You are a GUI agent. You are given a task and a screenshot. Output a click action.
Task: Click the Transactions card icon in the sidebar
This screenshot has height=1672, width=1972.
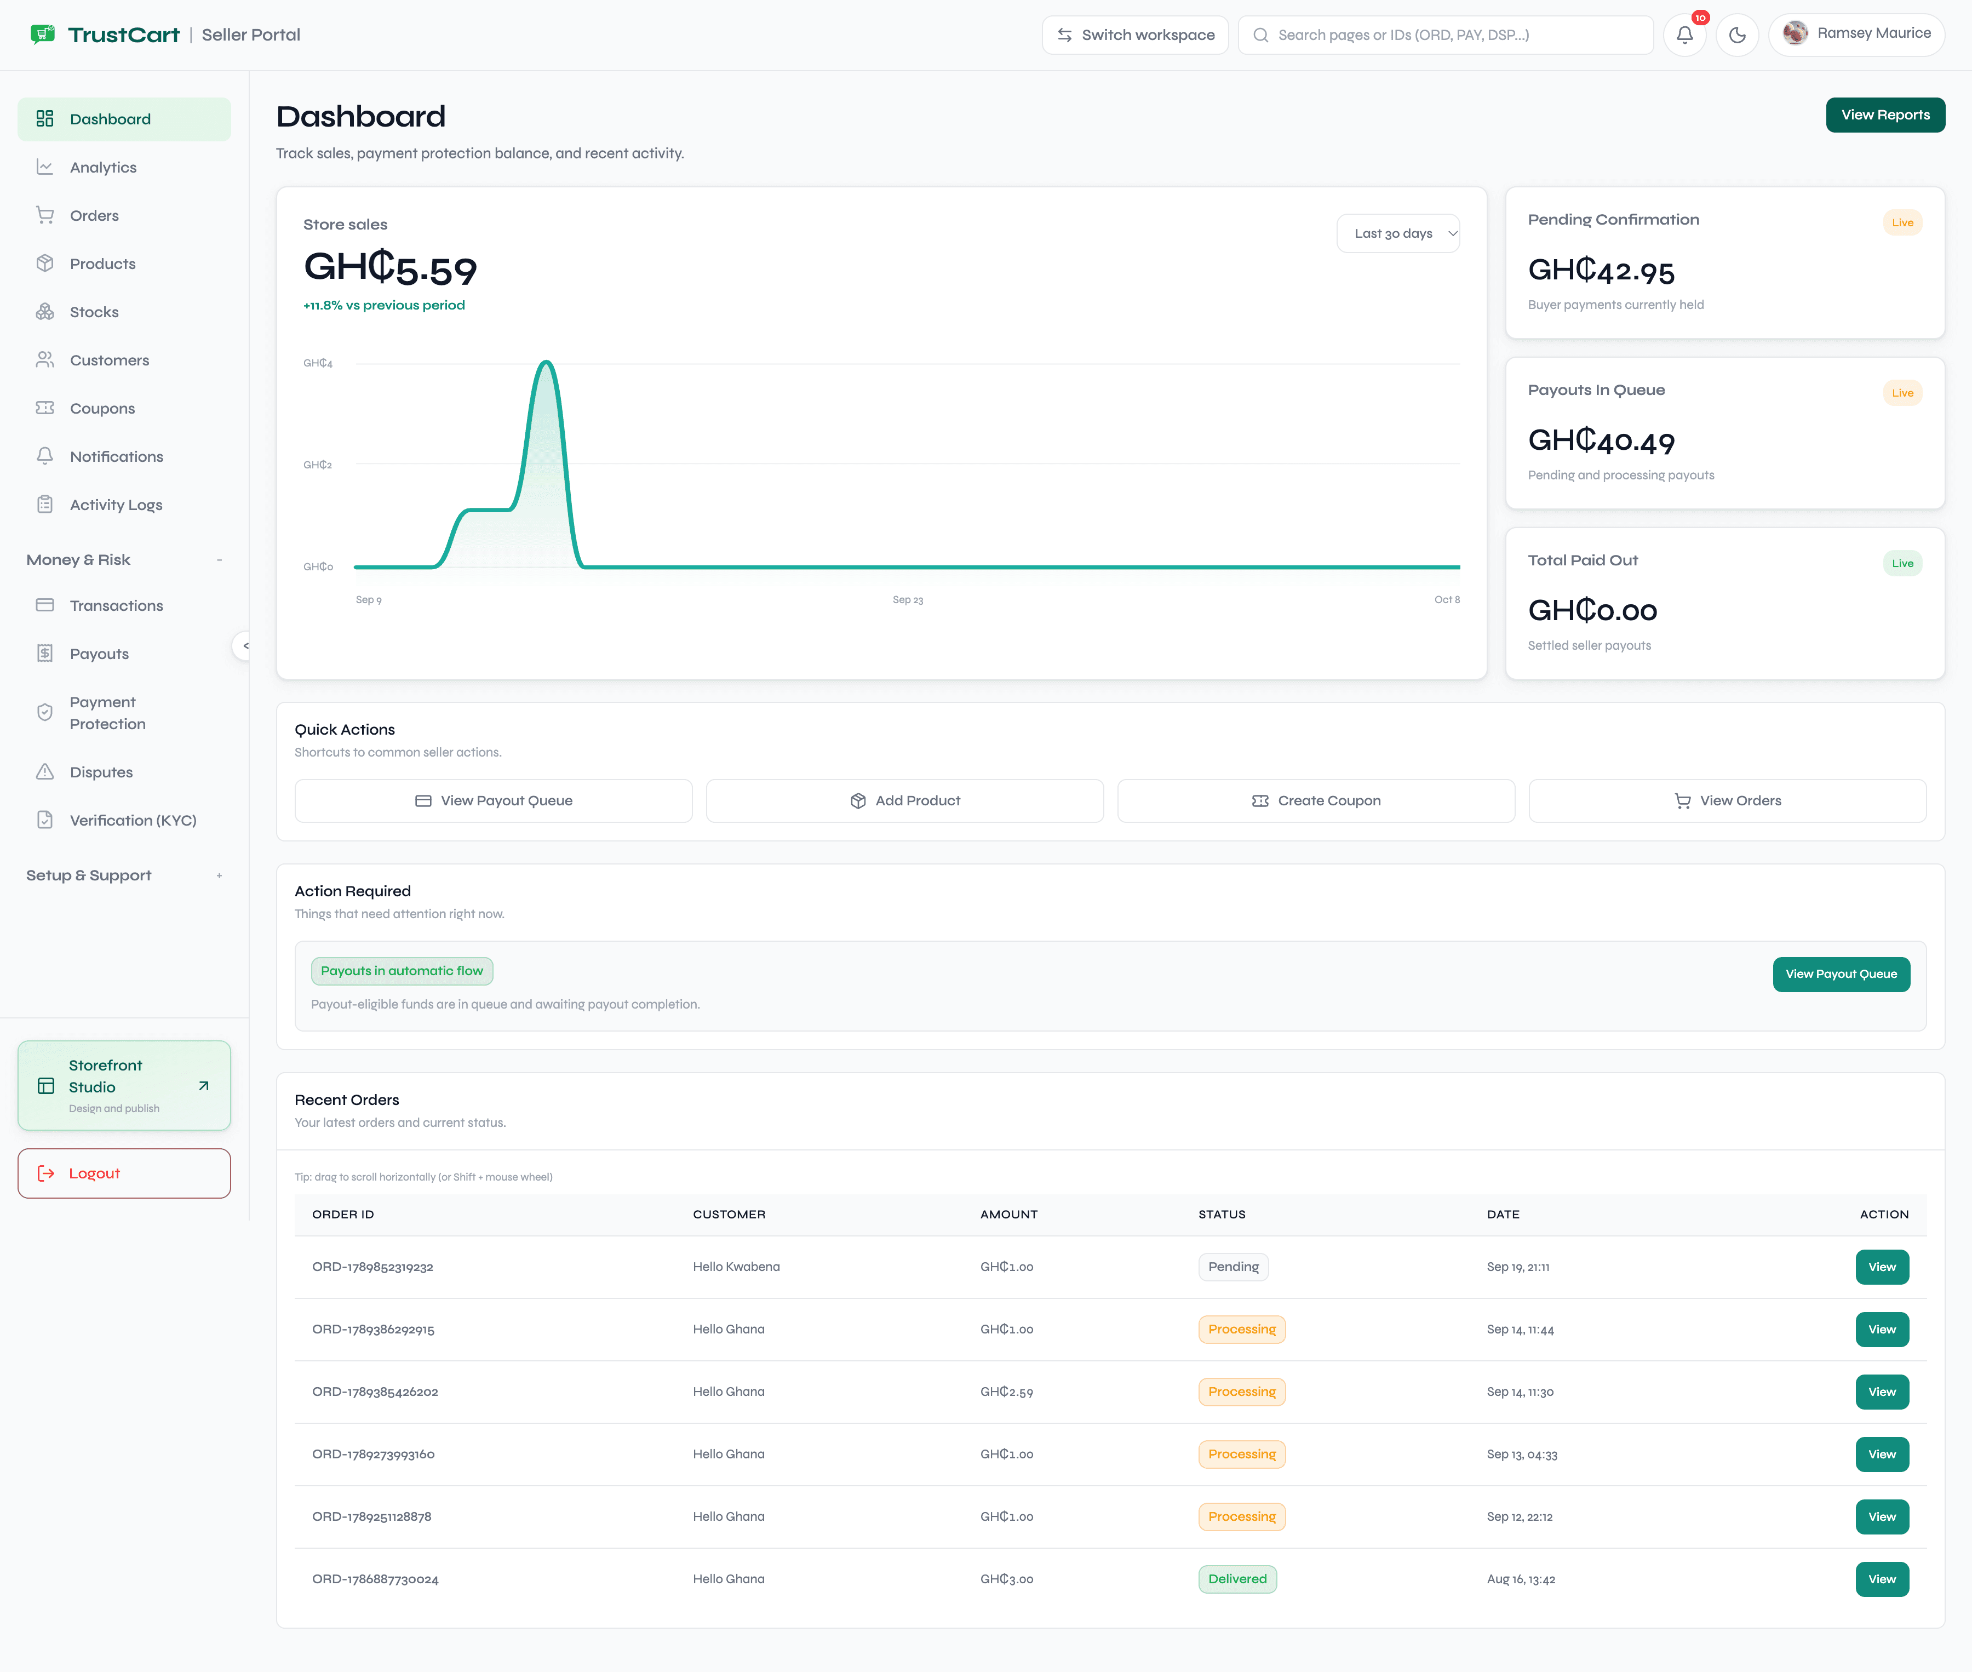pyautogui.click(x=44, y=605)
